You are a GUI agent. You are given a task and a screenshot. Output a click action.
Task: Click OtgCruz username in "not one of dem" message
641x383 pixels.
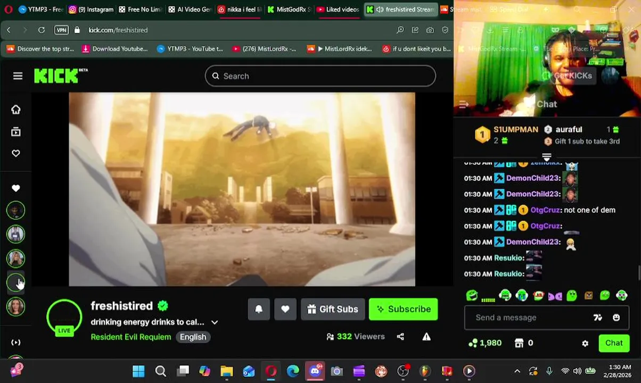click(x=545, y=210)
